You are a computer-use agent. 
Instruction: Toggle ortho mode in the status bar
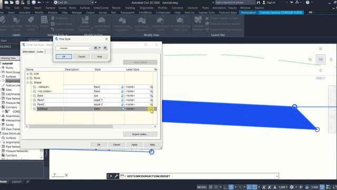(225, 187)
